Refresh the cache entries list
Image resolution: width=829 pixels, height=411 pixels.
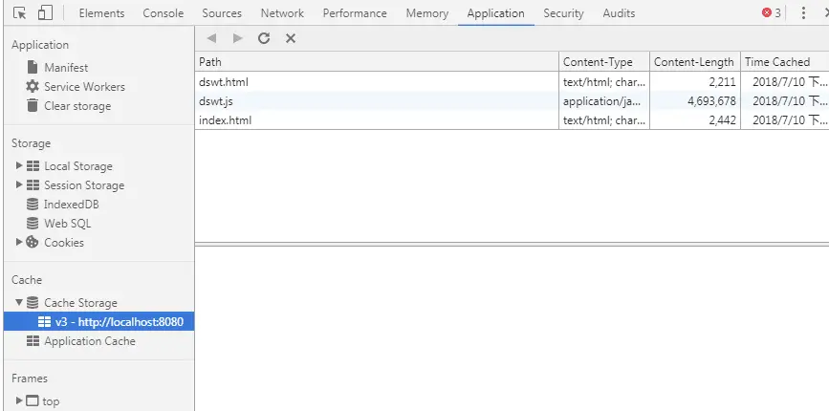[x=264, y=38]
